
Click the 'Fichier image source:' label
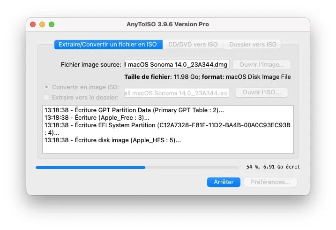(x=91, y=65)
